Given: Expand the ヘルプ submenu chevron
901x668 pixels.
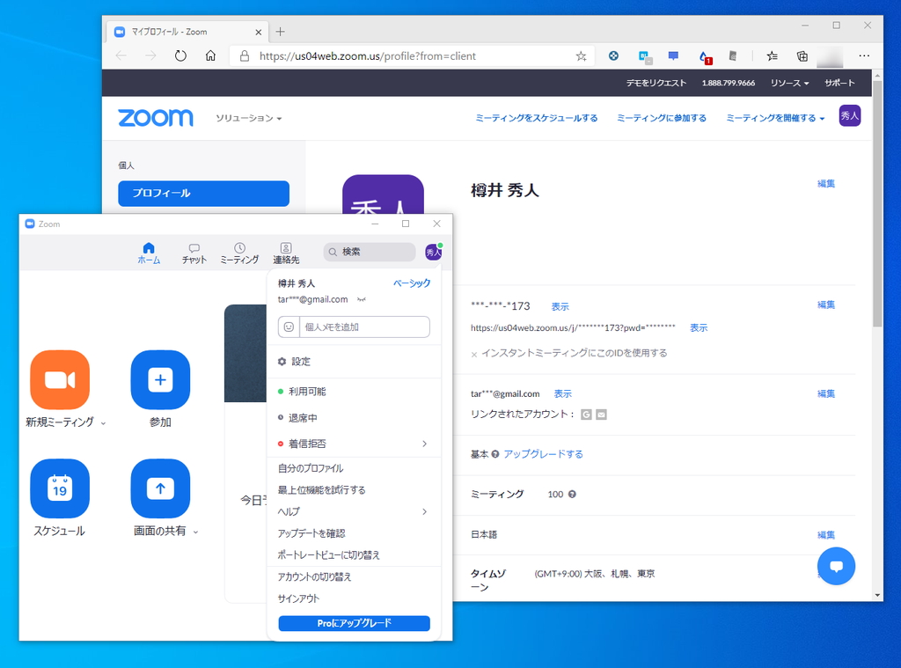Looking at the screenshot, I should pos(424,511).
